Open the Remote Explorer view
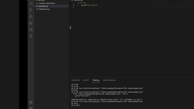 [31, 30]
